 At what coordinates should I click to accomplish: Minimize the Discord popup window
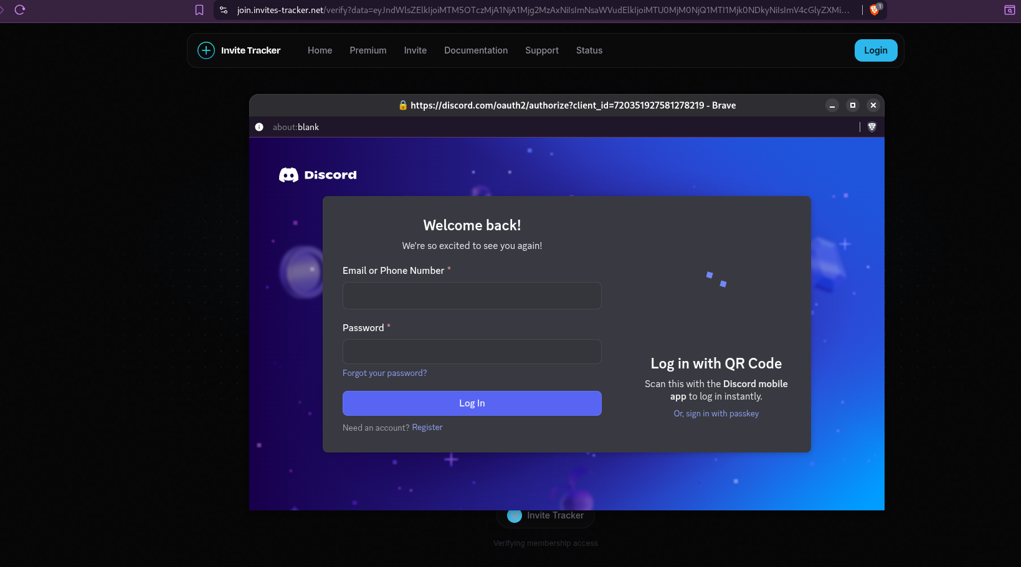pos(832,105)
